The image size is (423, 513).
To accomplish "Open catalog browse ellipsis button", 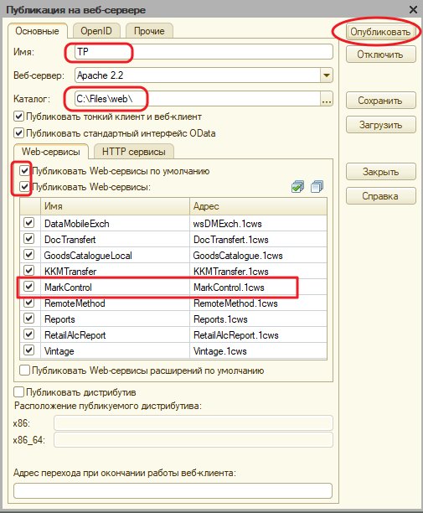I will (x=326, y=98).
